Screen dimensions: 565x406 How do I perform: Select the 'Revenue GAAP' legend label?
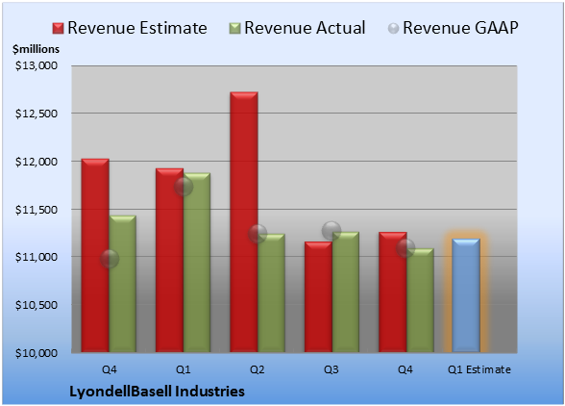(x=460, y=28)
